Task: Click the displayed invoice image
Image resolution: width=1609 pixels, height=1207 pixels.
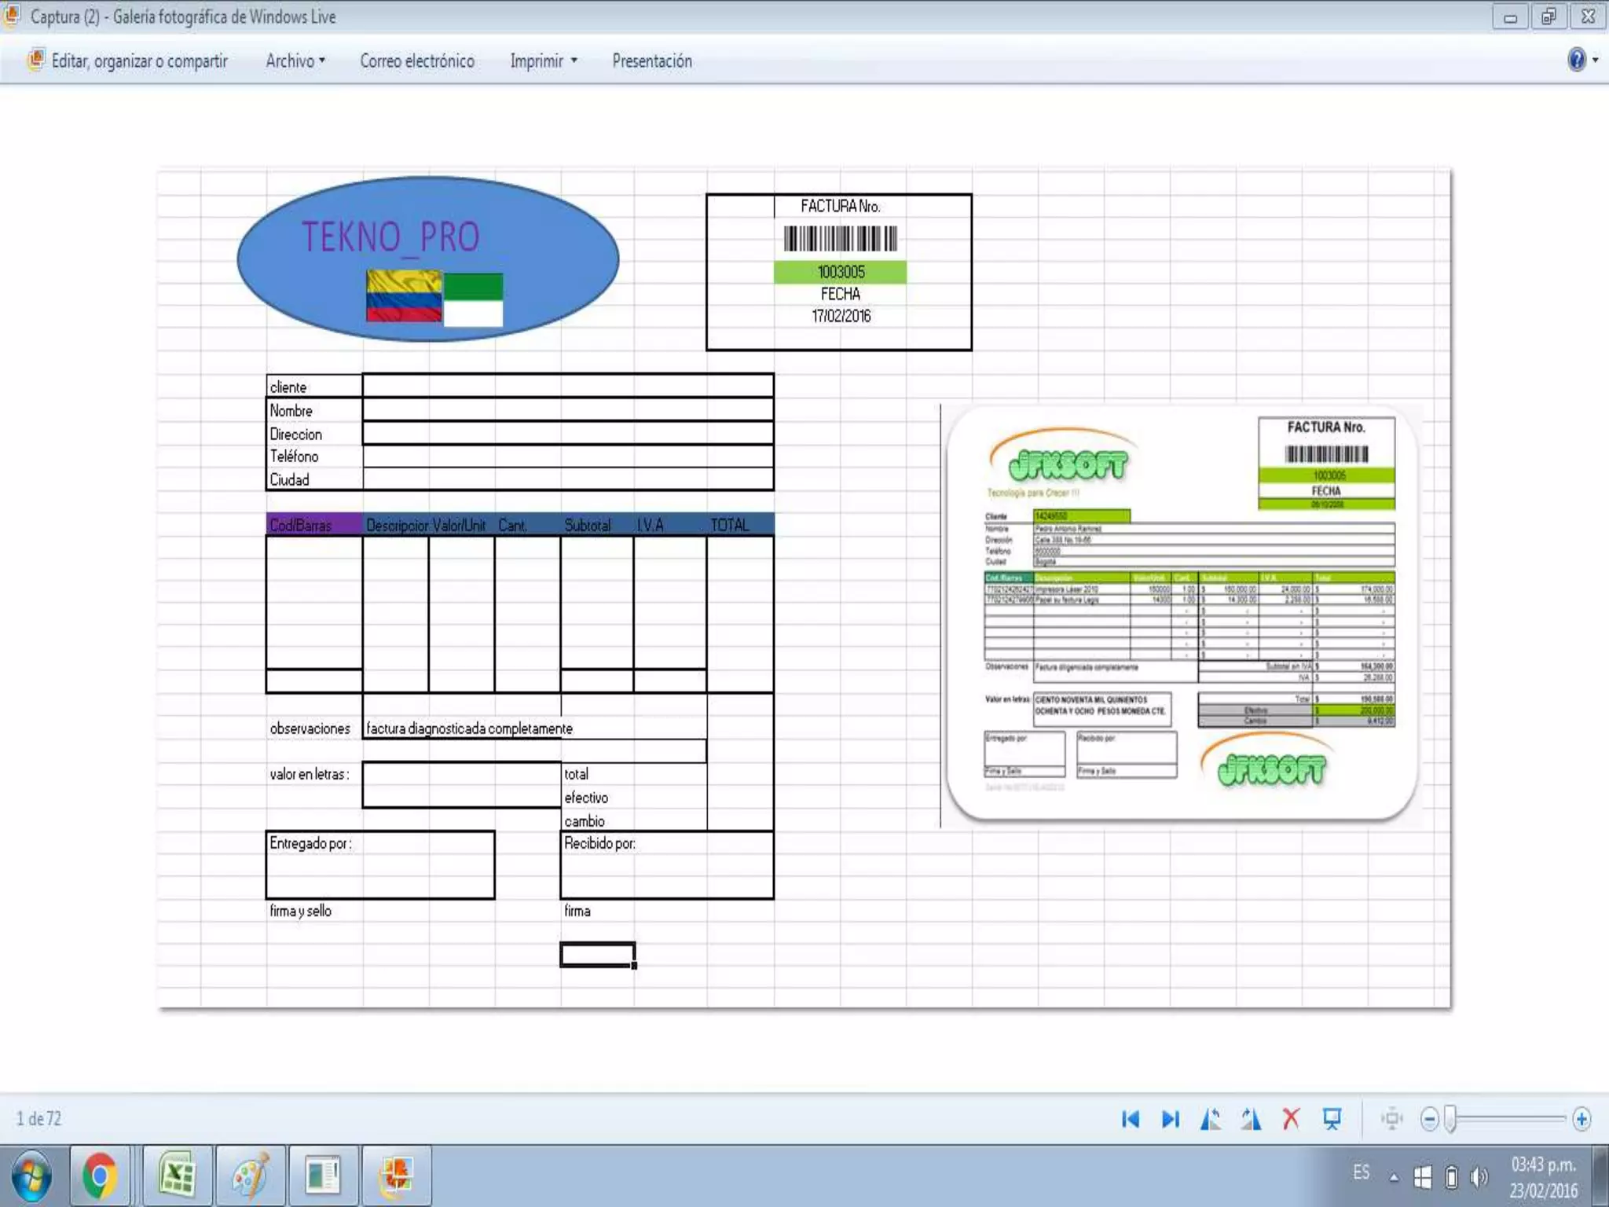Action: click(804, 588)
